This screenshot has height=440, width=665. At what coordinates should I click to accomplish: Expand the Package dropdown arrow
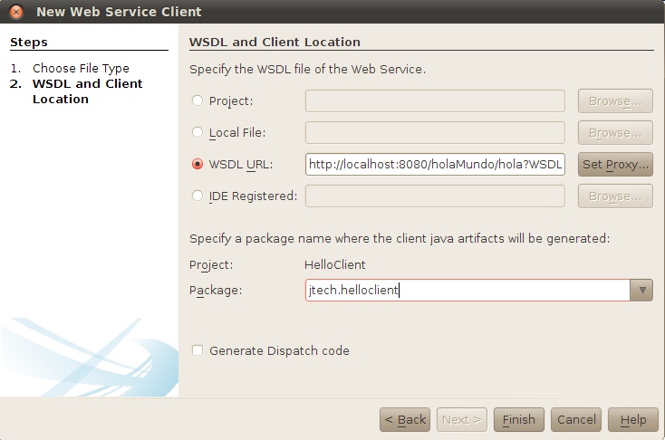pyautogui.click(x=641, y=291)
